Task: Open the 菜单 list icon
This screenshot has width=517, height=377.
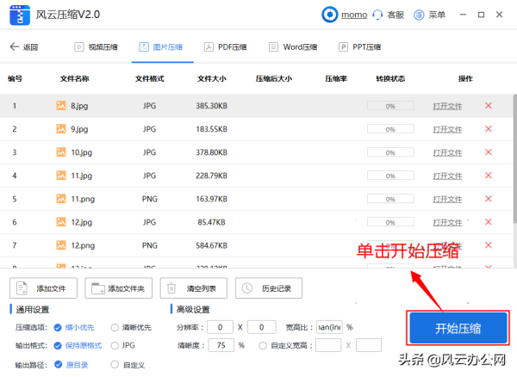Action: (419, 15)
